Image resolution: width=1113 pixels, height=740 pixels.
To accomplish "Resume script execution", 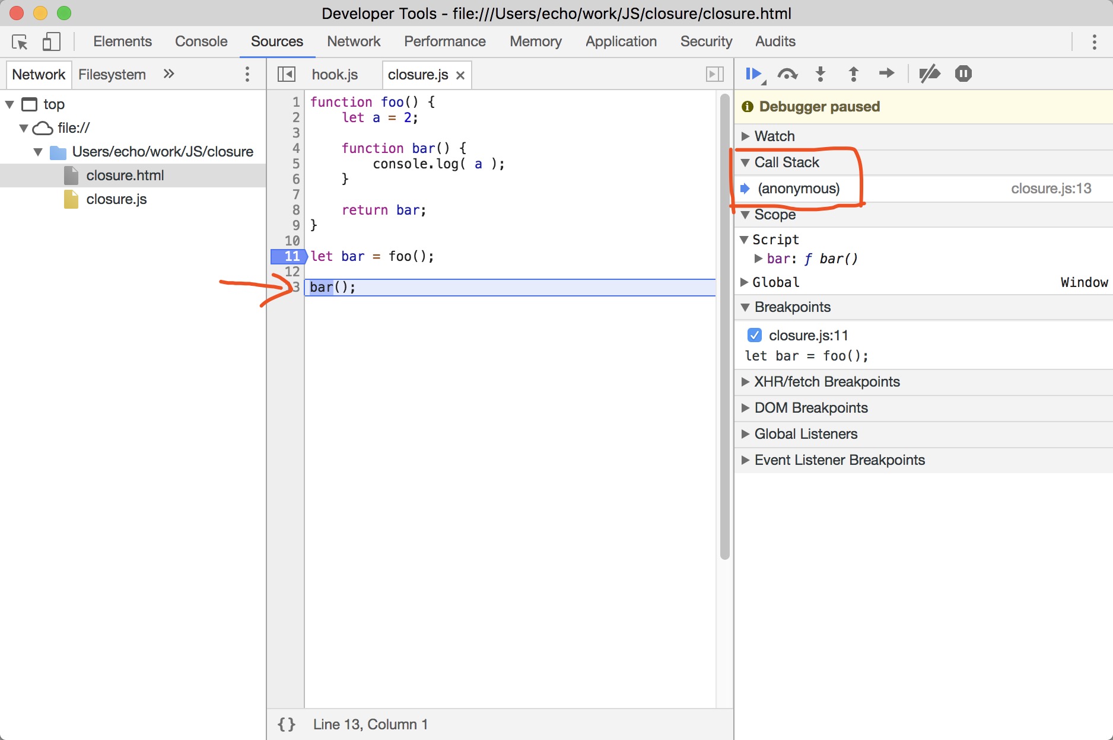I will pyautogui.click(x=754, y=74).
